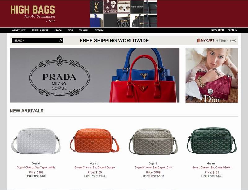
Task: Click the Sign In link
Action: click(233, 30)
